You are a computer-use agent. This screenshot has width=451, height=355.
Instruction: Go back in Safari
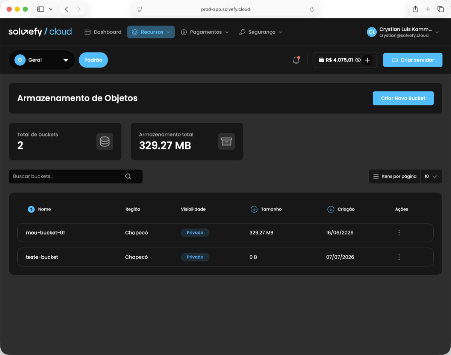[67, 9]
